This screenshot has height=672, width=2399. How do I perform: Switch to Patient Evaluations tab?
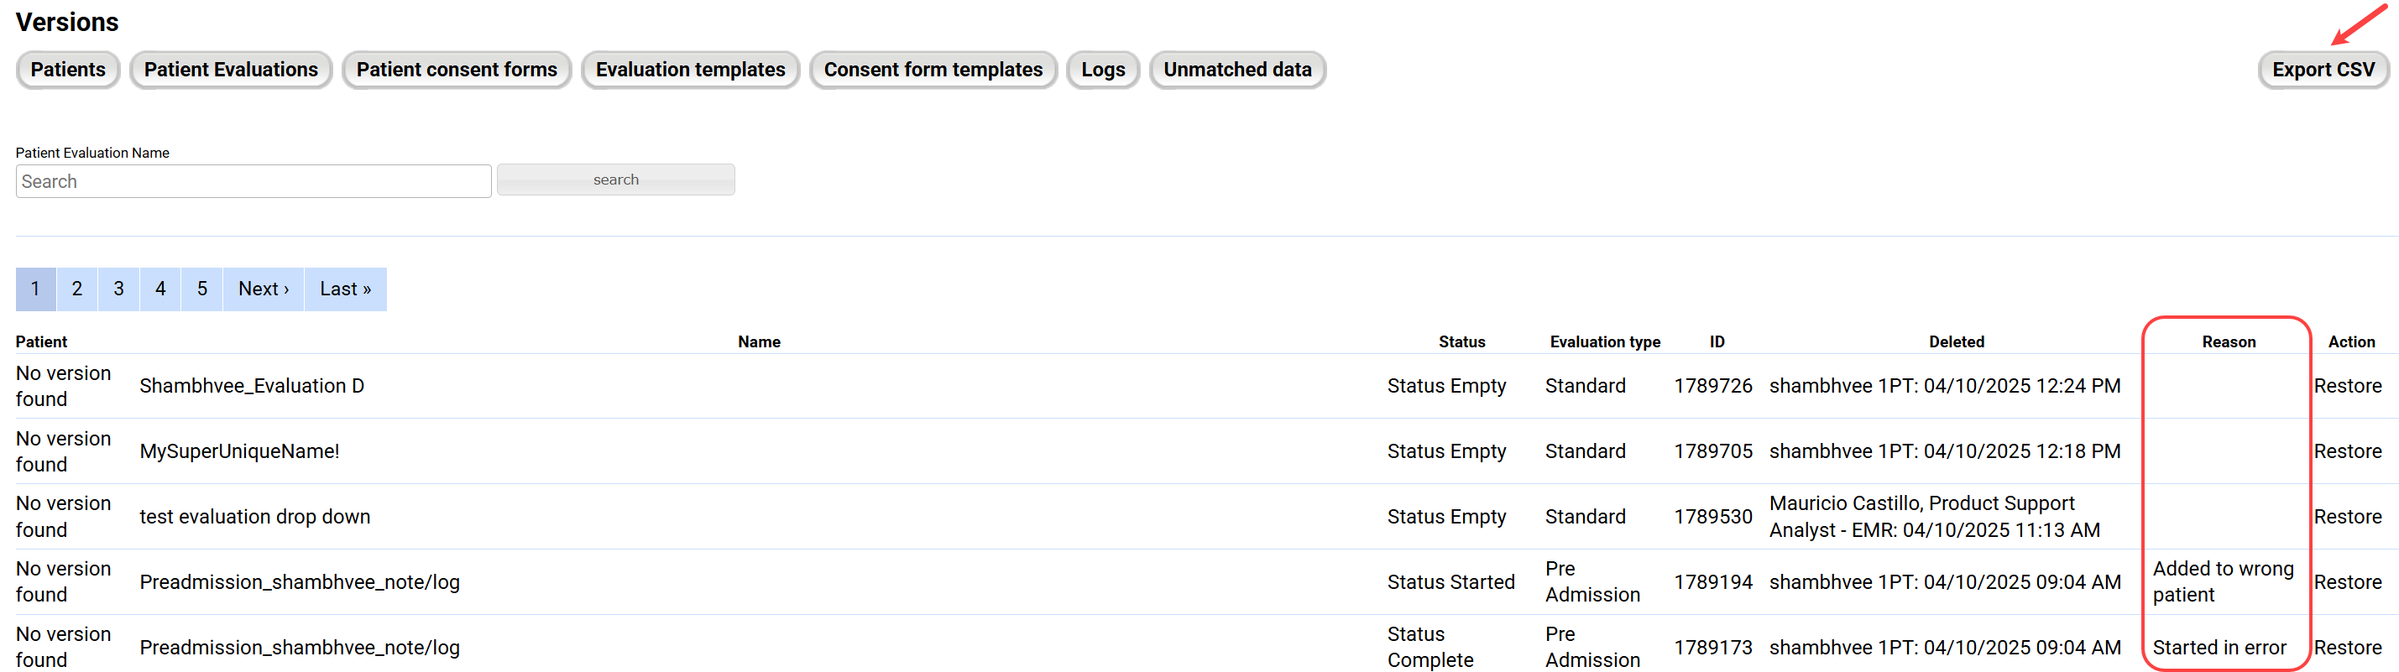(231, 70)
